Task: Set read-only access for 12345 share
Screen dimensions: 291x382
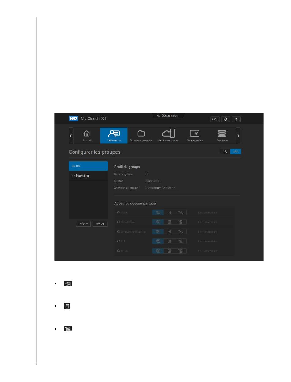Action: tap(169, 251)
